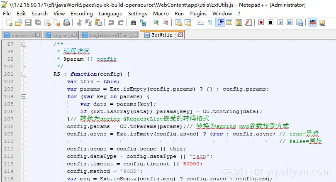
Task: Open the ? help menu
Action: pos(239,14)
